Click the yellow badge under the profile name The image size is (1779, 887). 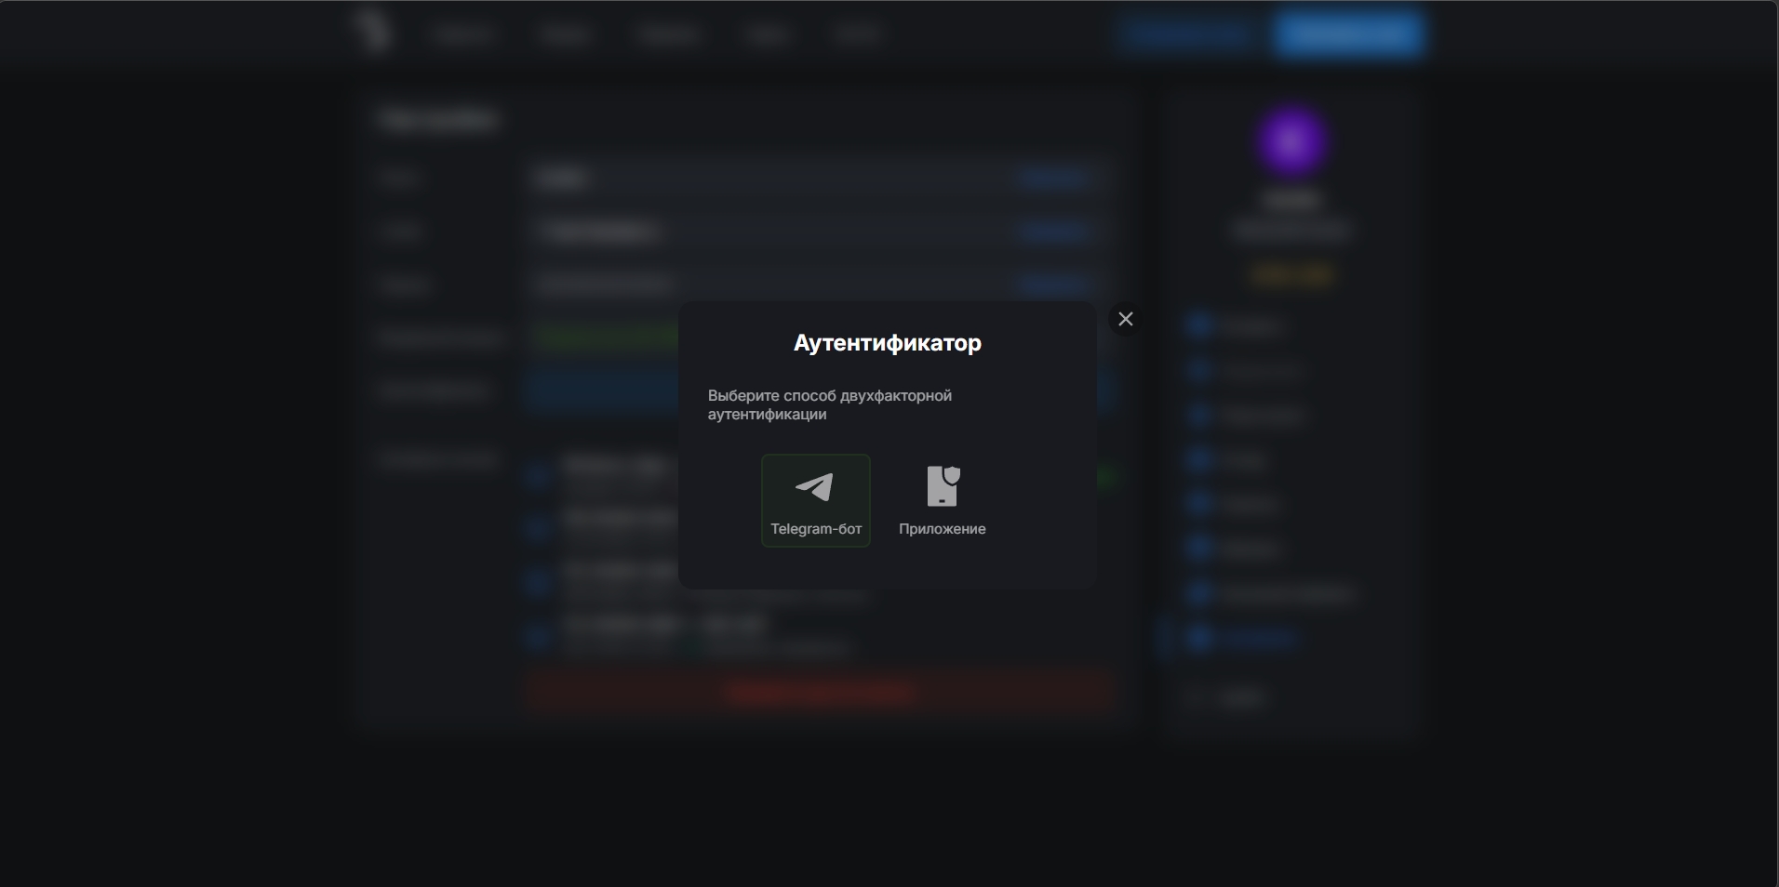[1291, 275]
